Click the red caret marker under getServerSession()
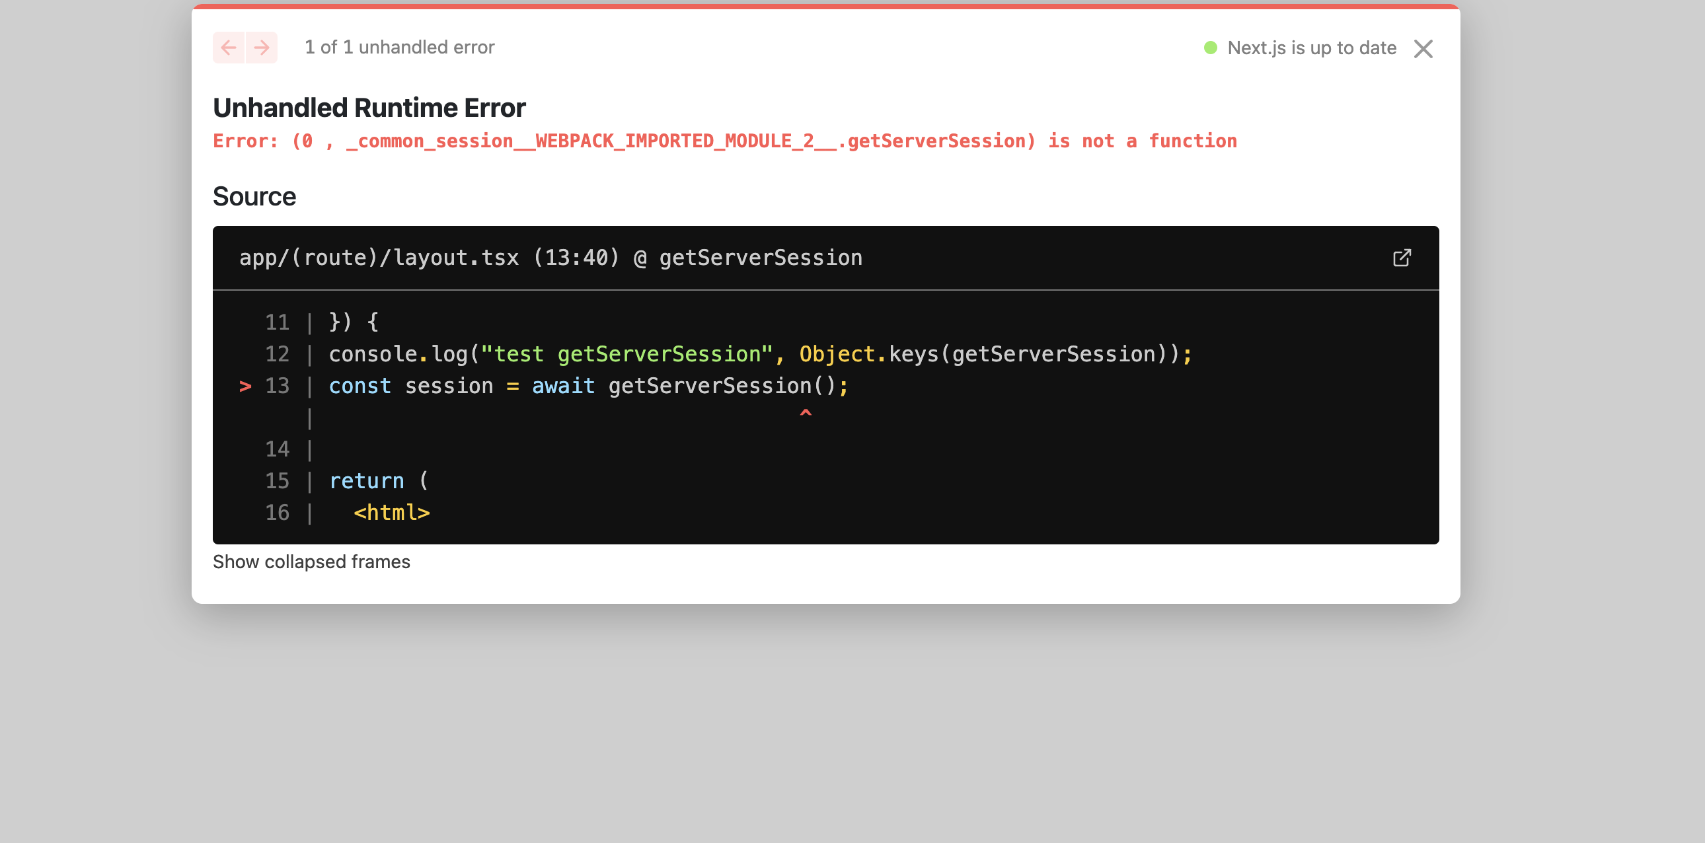This screenshot has width=1705, height=843. 805,414
